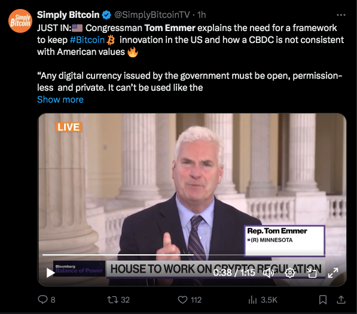
Task: Click the verified blue checkmark badge
Action: click(106, 15)
